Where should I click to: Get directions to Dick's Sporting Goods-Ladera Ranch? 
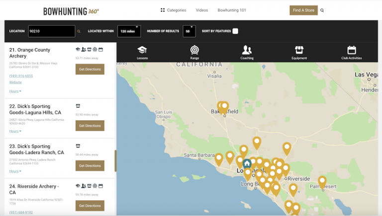tap(90, 166)
